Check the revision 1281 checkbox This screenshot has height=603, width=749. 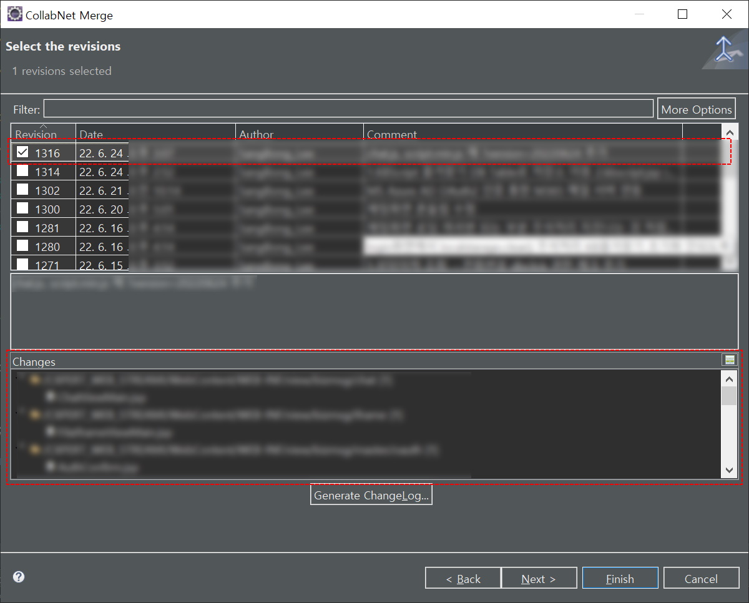click(x=22, y=227)
